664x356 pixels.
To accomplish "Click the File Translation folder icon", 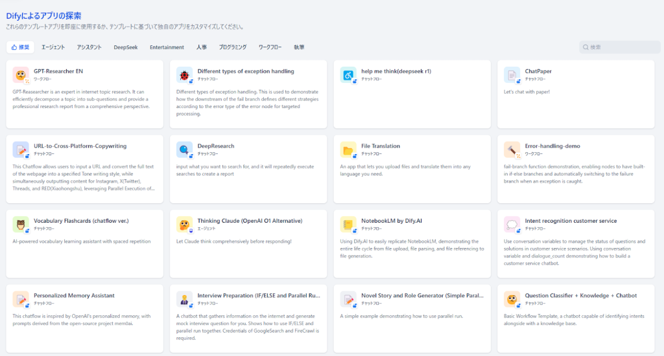I will point(348,150).
